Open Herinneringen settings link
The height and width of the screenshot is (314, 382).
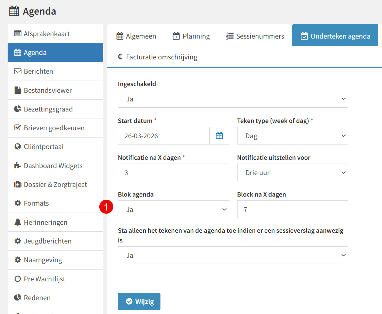point(55,222)
